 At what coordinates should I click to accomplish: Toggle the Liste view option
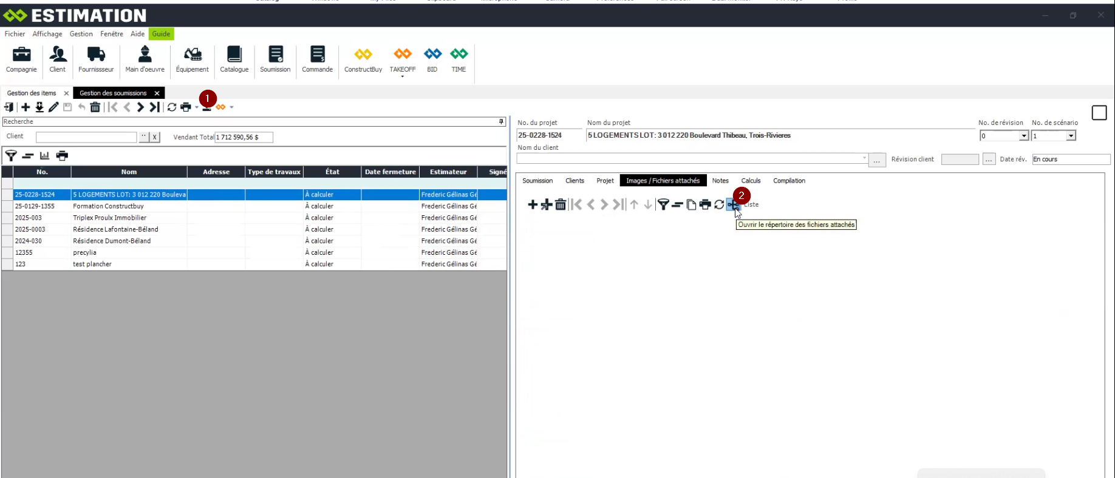click(x=751, y=205)
